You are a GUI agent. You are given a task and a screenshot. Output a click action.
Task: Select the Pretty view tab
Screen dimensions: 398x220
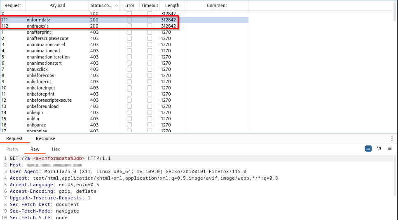tap(12, 149)
